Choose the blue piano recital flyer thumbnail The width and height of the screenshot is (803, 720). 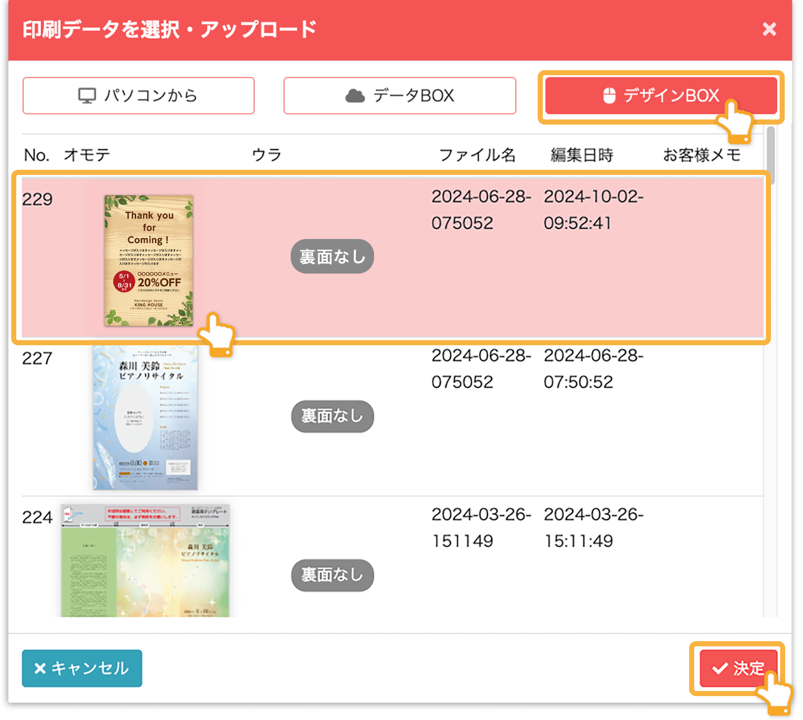tap(145, 418)
